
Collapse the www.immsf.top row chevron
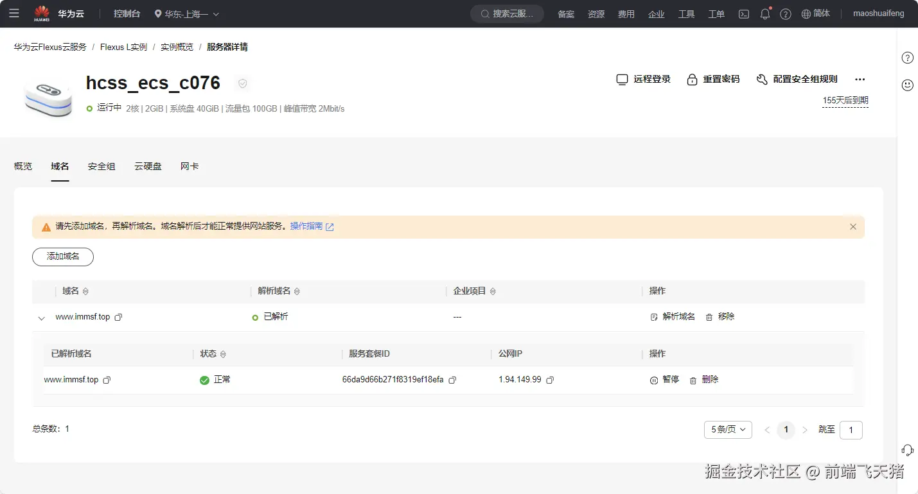(x=41, y=317)
